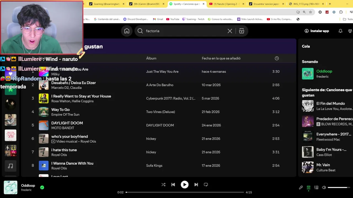Close the Spotify browser tab
Viewport: 353px width, 198px height.
point(204,4)
